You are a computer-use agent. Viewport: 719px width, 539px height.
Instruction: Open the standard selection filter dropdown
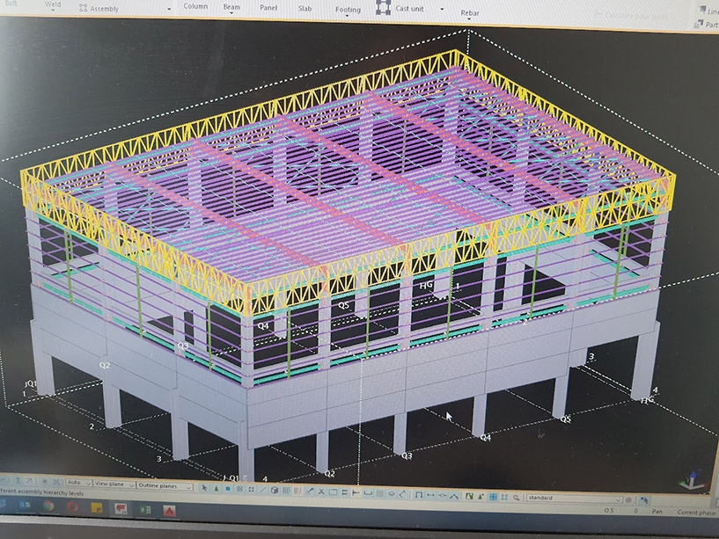[x=572, y=499]
